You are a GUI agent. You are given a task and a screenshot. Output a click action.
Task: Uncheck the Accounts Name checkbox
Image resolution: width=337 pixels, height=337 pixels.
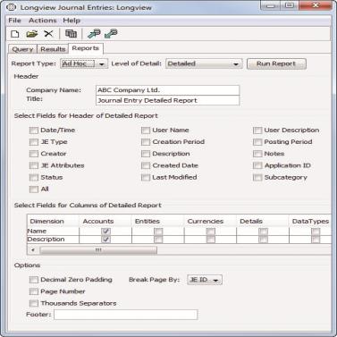pyautogui.click(x=105, y=232)
